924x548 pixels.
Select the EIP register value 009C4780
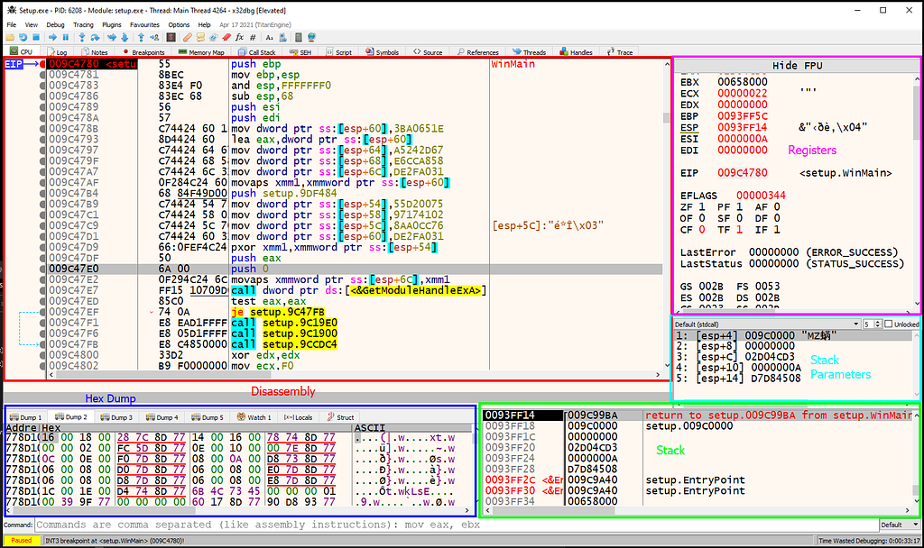[x=743, y=173]
